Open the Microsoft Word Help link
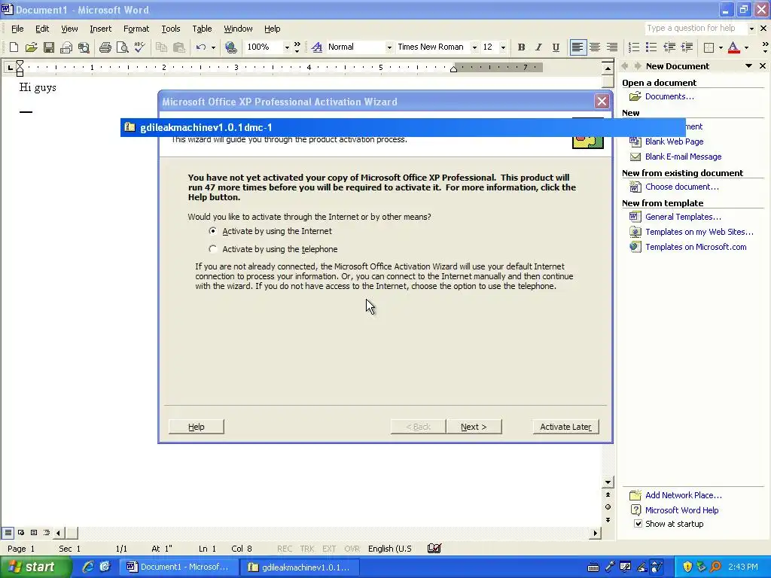This screenshot has height=578, width=771. tap(681, 510)
